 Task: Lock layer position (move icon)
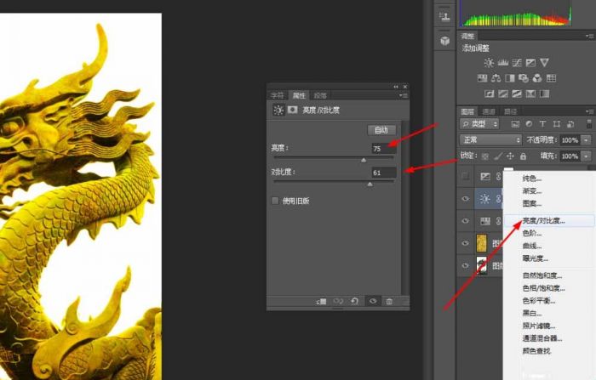(511, 156)
